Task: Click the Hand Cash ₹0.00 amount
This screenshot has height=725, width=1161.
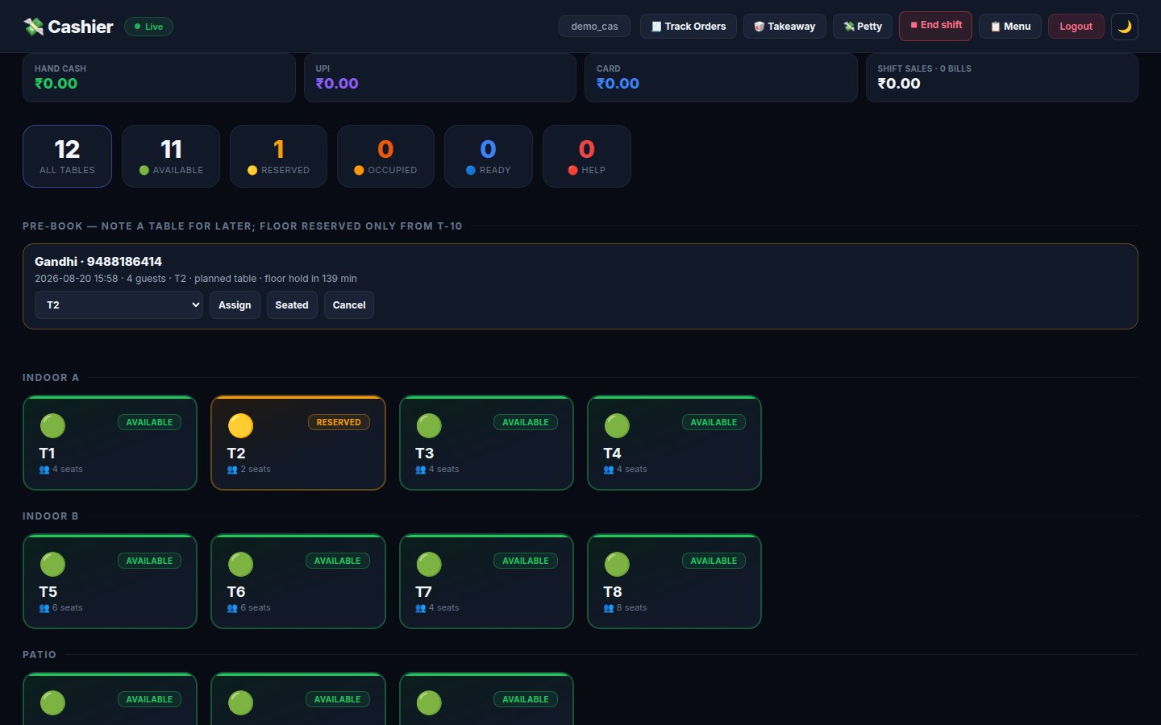Action: (x=56, y=84)
